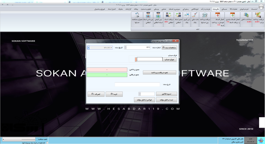The height and width of the screenshot is (144, 265).
Task: Switch to the کنترل اسناد tab
Action: [112, 9]
